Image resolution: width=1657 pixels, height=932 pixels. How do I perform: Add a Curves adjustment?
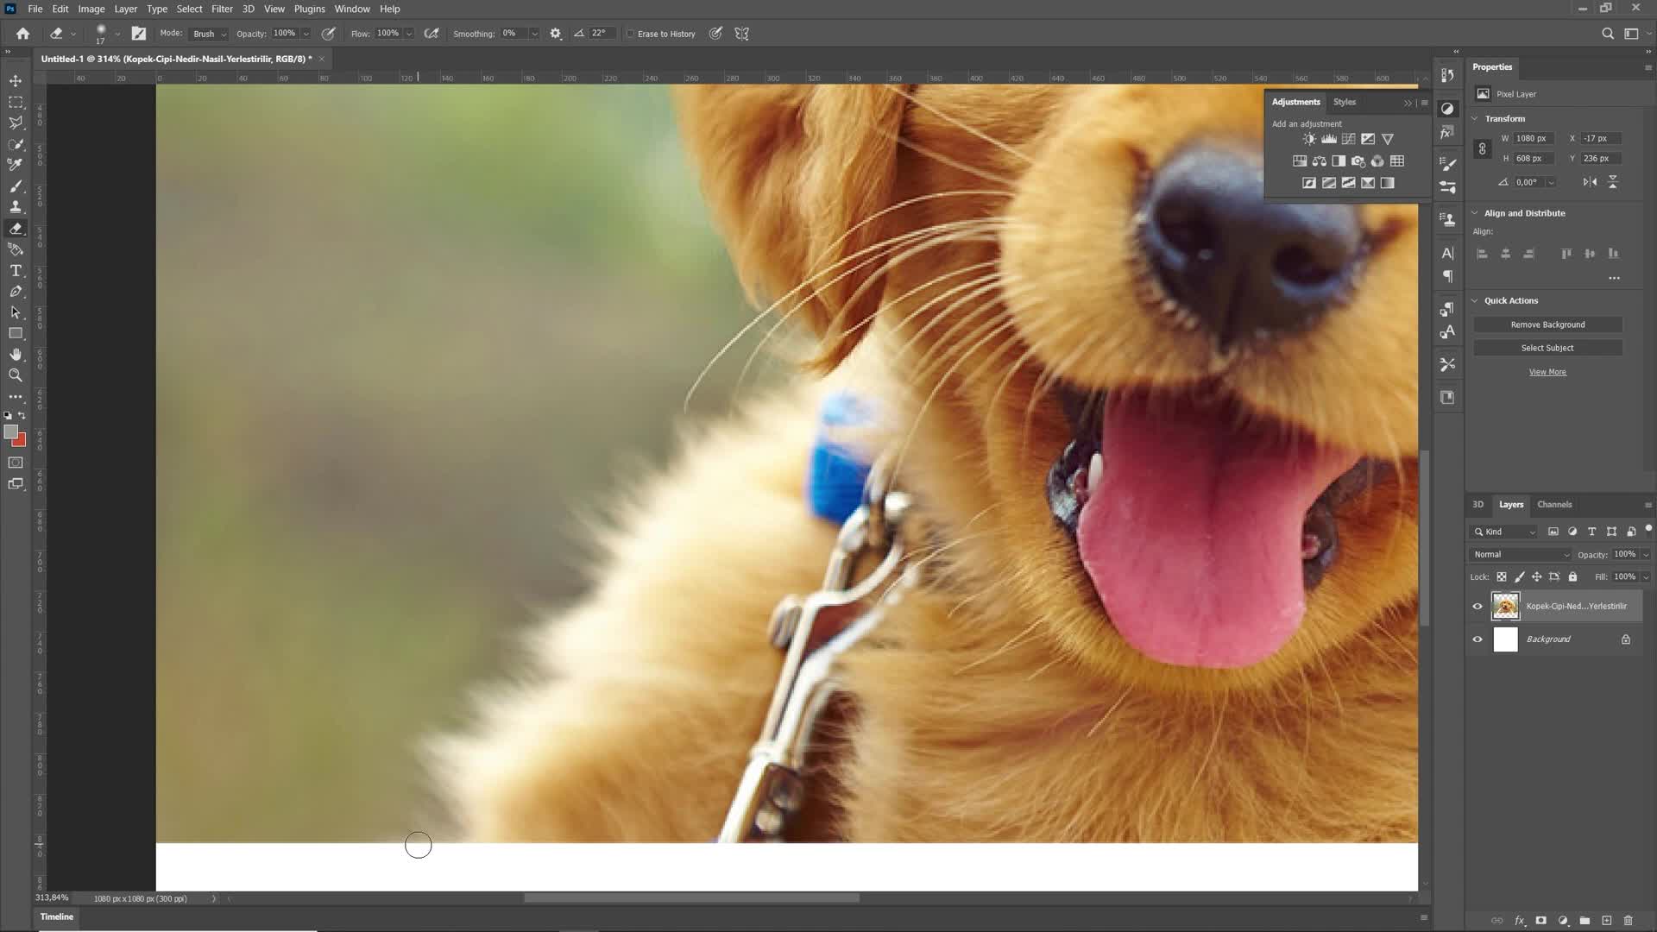tap(1348, 139)
